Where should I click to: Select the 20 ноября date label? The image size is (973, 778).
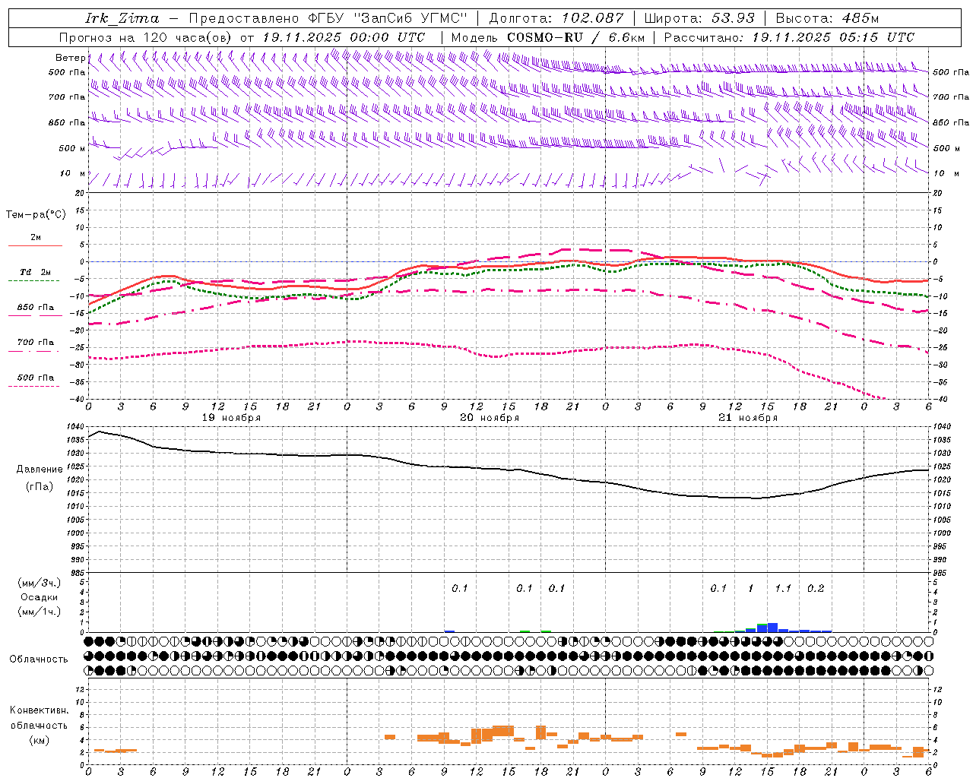pos(490,418)
